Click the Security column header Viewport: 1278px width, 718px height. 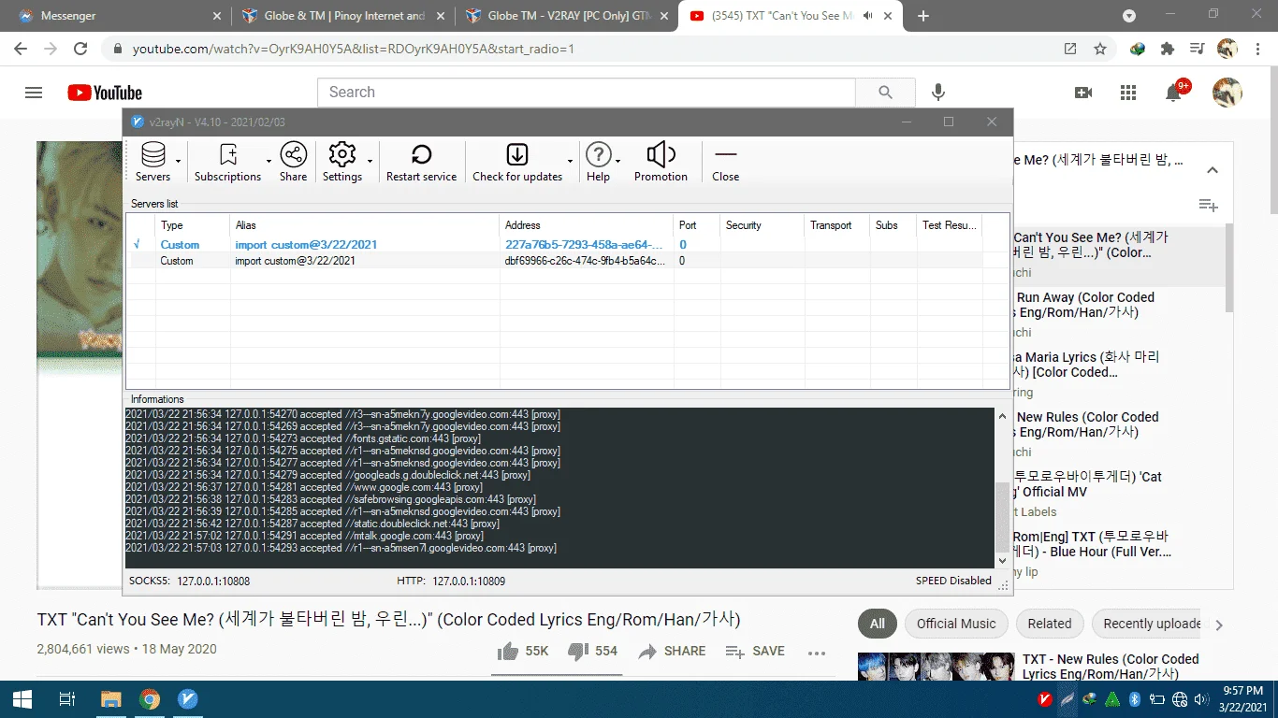click(x=762, y=225)
